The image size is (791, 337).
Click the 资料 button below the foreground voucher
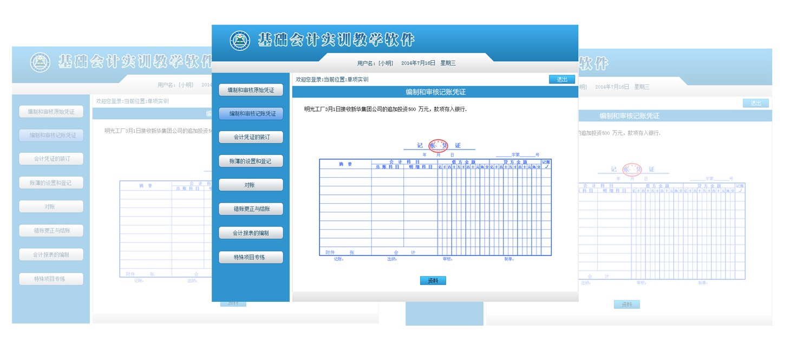tap(433, 281)
